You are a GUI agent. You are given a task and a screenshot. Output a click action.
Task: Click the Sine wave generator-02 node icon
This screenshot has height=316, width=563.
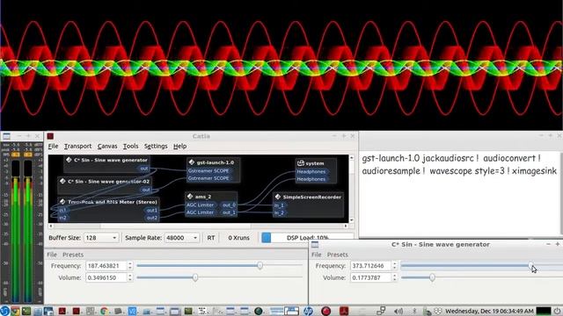click(x=62, y=182)
